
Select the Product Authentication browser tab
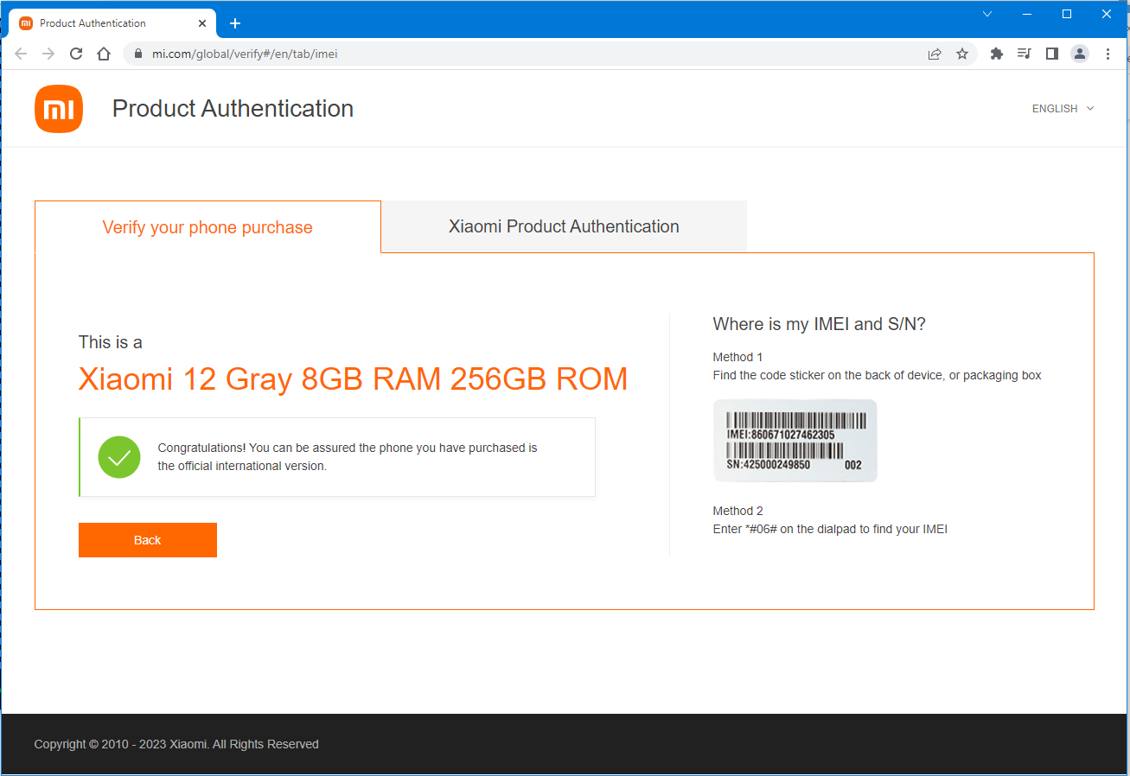tap(112, 23)
